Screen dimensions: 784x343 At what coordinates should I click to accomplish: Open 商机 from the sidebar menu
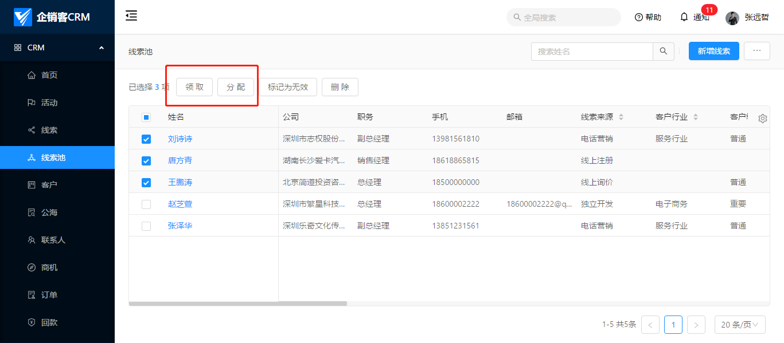[x=49, y=267]
